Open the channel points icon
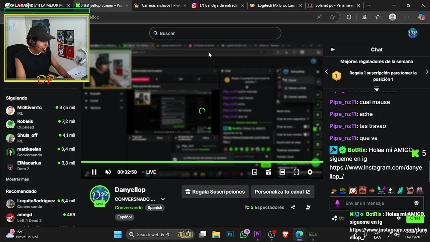 pyautogui.click(x=335, y=218)
